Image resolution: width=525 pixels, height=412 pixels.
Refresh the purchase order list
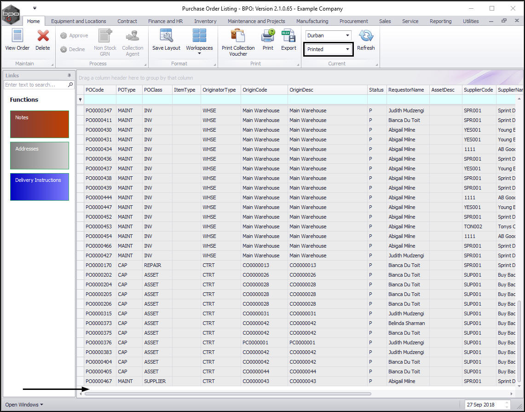[x=366, y=36]
